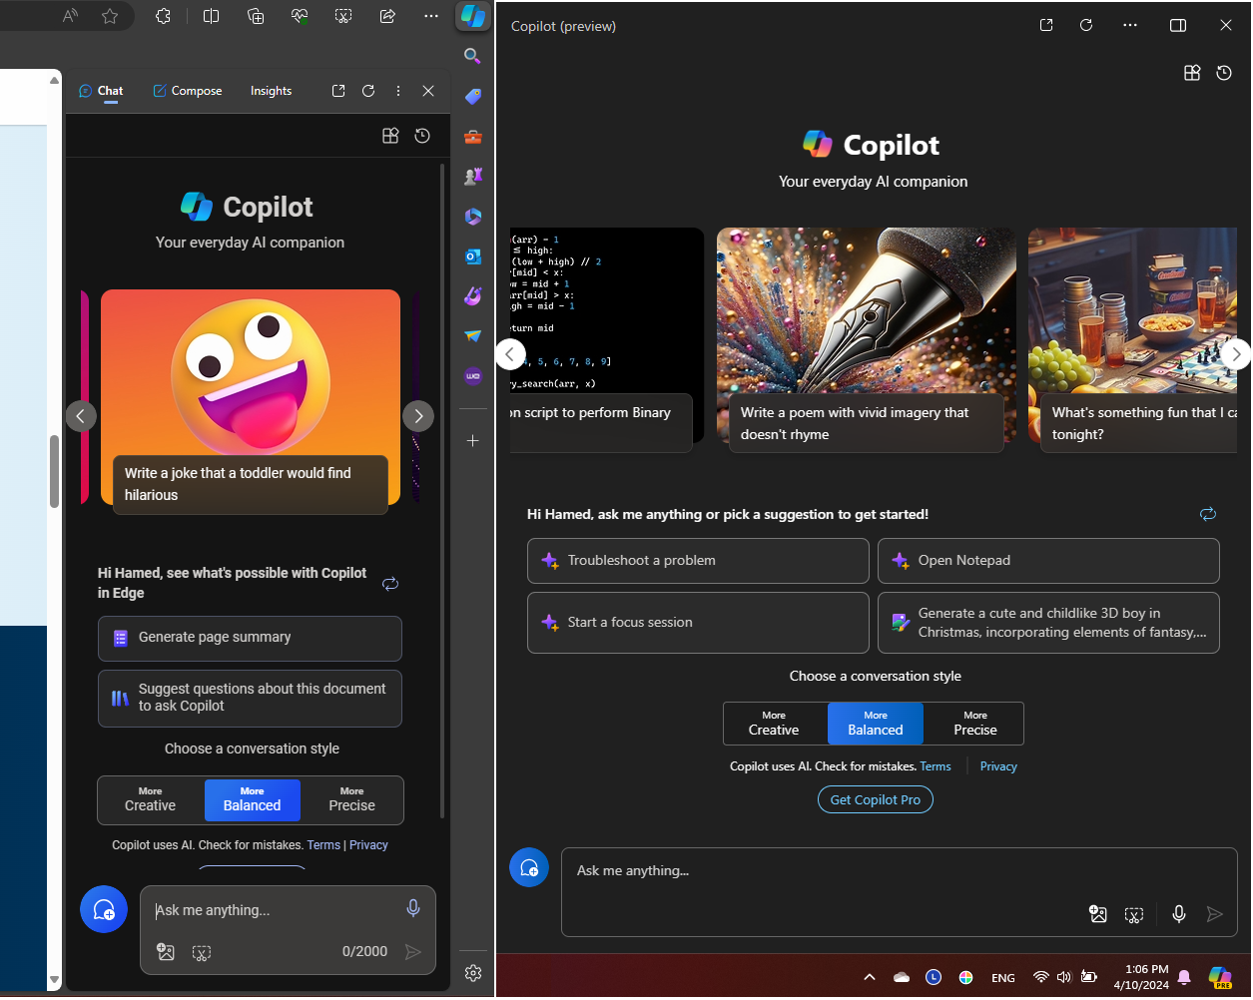
Task: Add this page to favorites star
Action: coord(110,16)
